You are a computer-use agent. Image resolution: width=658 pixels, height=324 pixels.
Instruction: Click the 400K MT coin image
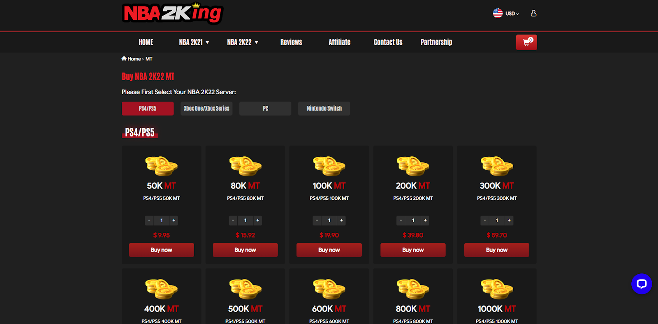[162, 289]
